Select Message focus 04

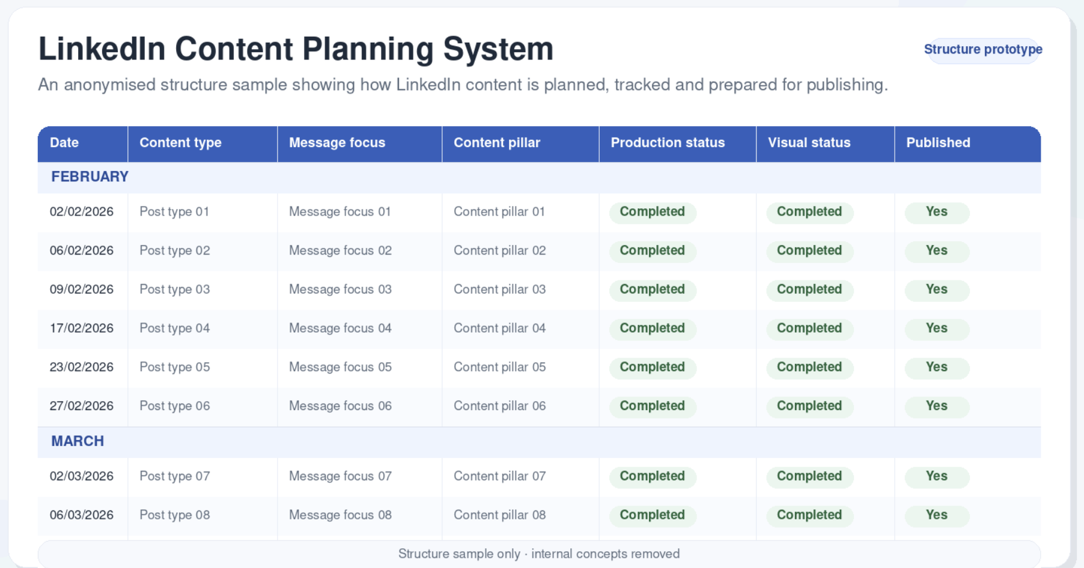(340, 328)
